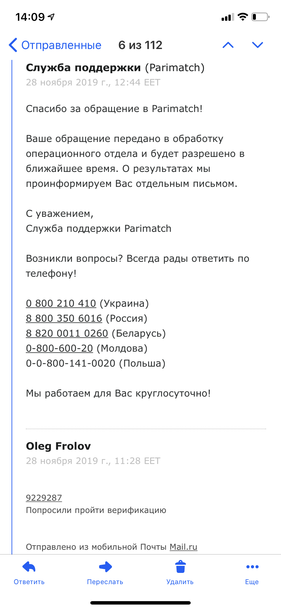Go to next message with down chevron
The image size is (281, 610).
pos(258,45)
